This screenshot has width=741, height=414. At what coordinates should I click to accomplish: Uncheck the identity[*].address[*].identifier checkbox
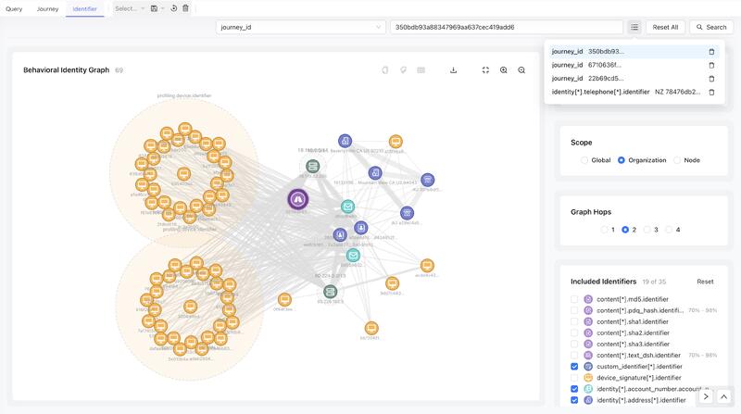pos(574,400)
